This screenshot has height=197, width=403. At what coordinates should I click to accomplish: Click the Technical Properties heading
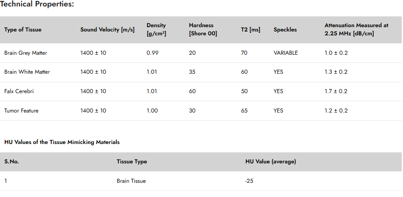[x=37, y=4]
